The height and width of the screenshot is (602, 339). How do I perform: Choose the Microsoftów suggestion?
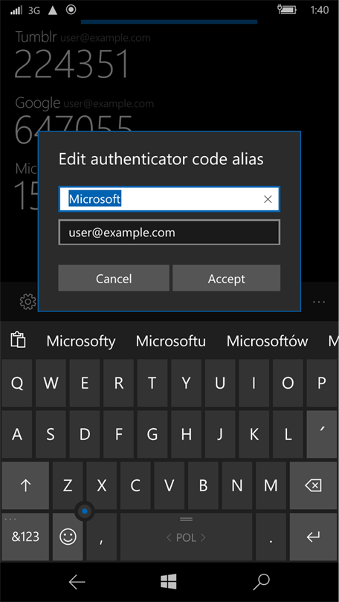tap(267, 341)
